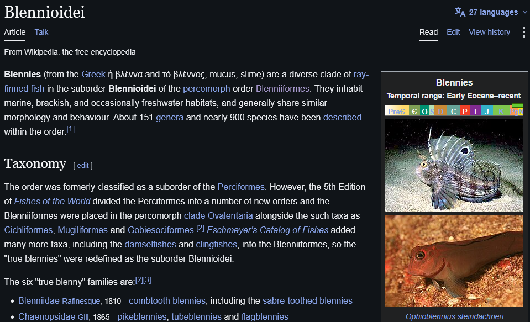Open the 27 languages translate icon

(460, 12)
